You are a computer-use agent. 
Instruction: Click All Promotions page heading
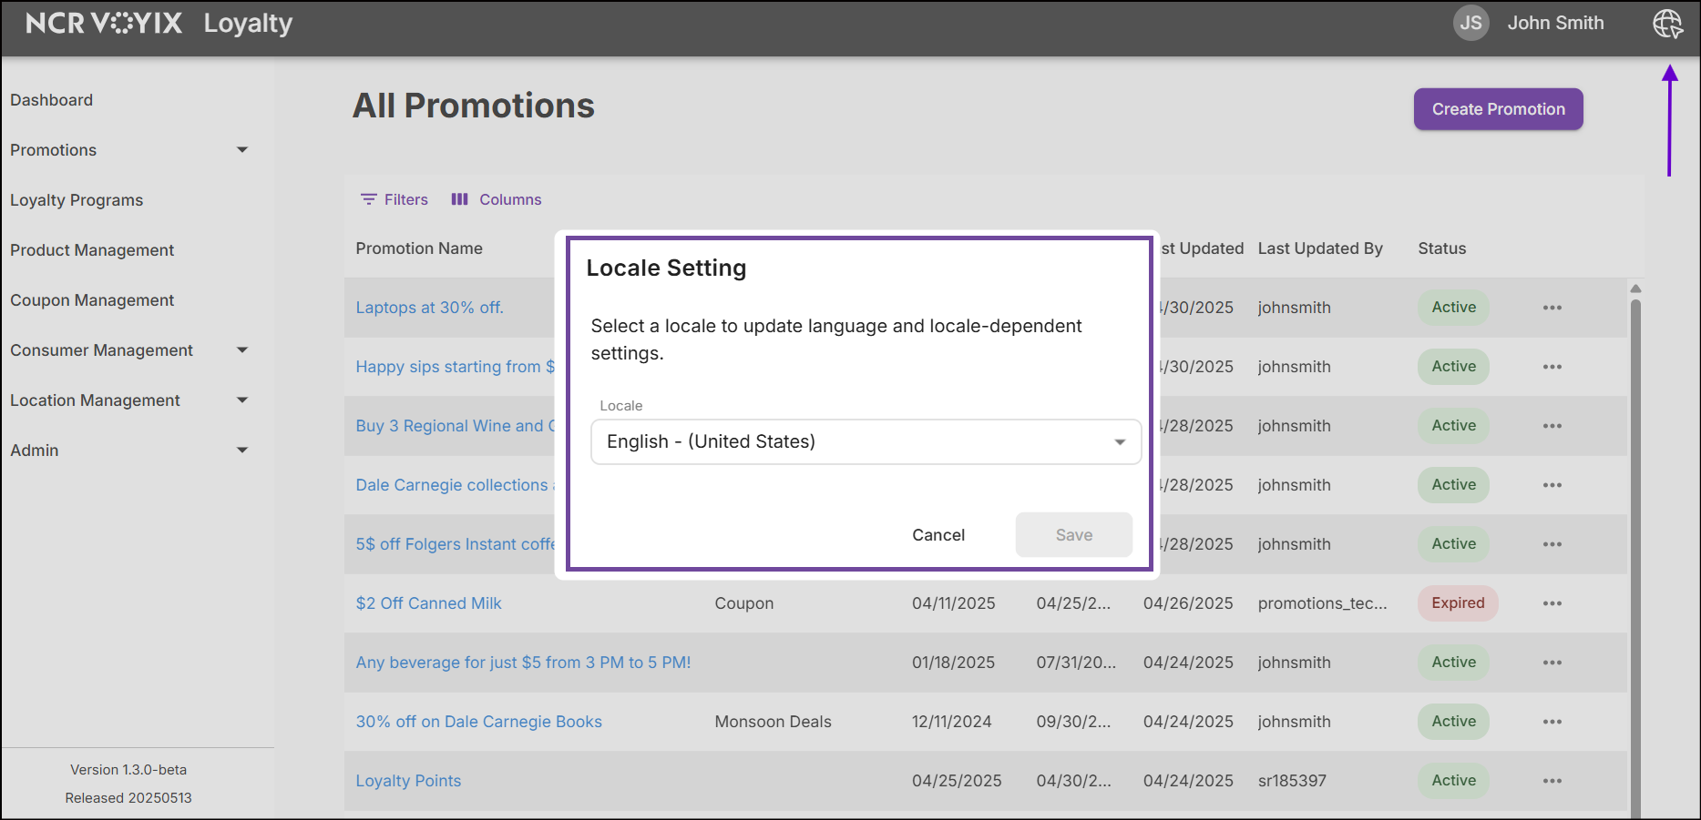pyautogui.click(x=473, y=106)
